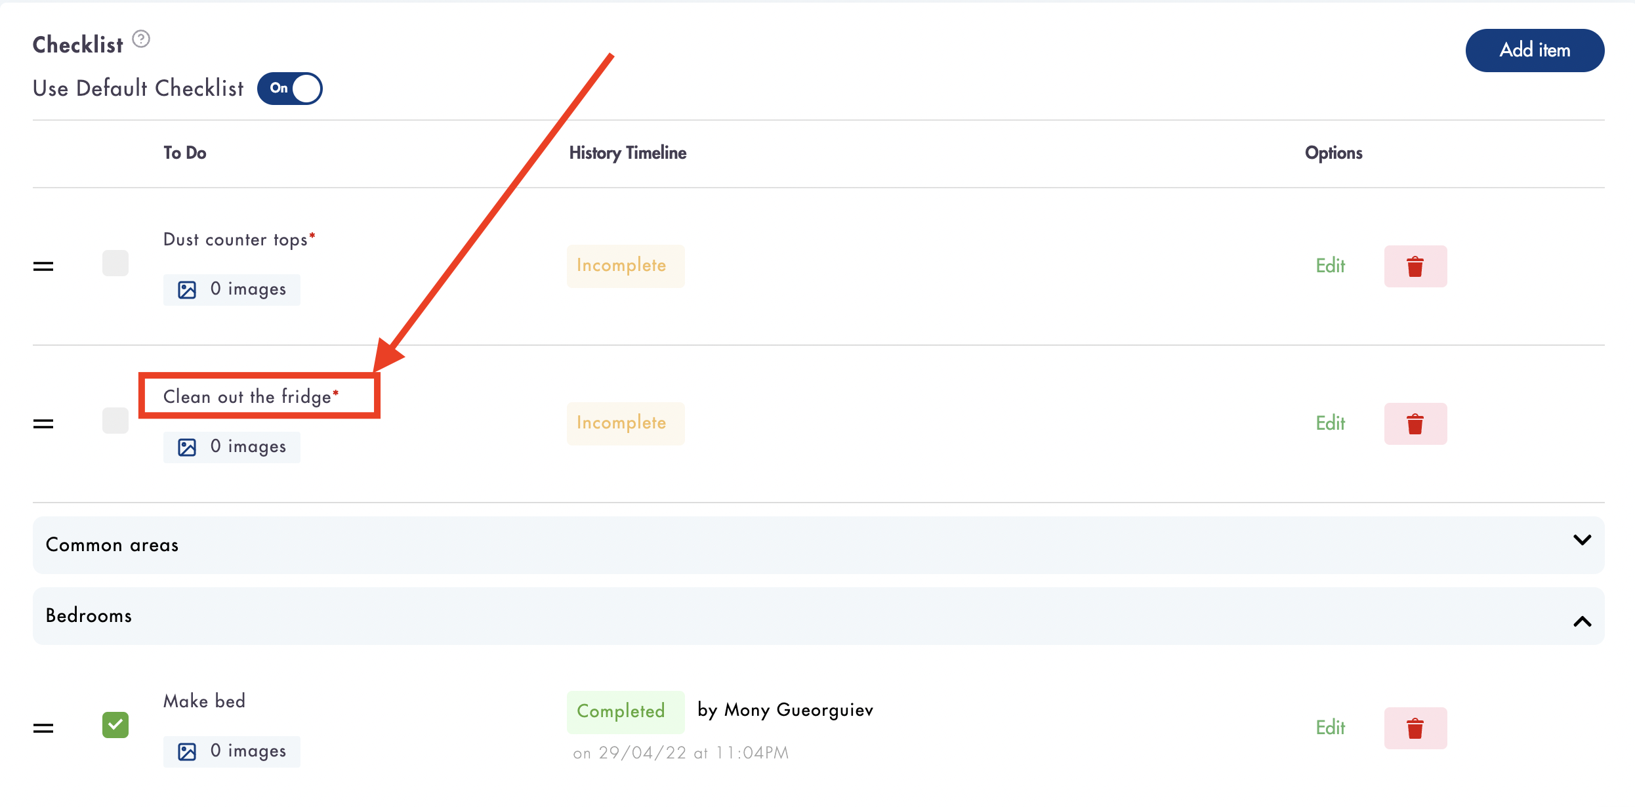Click the To Do column header
Viewport: 1635px width, 807px height.
184,153
